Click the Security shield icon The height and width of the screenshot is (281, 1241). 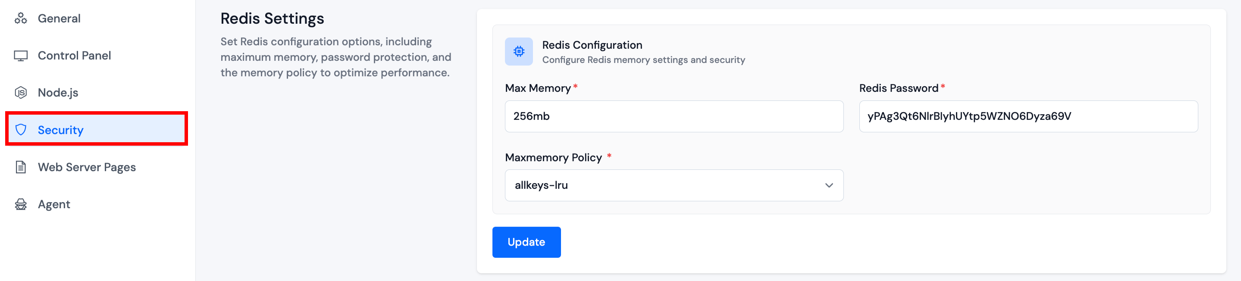tap(21, 129)
